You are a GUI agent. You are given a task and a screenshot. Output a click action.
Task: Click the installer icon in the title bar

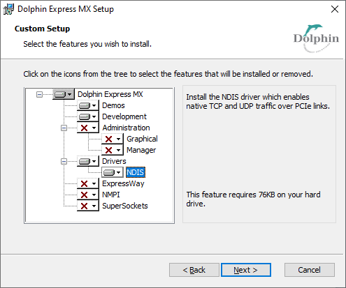[x=8, y=9]
